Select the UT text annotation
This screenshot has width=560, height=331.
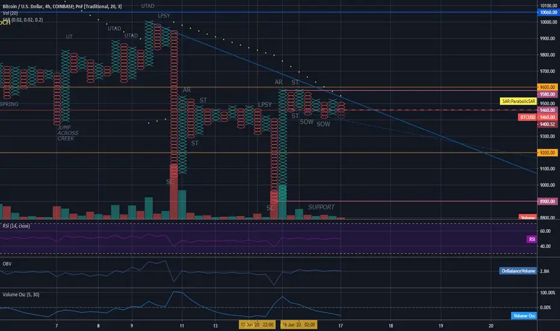pyautogui.click(x=69, y=37)
